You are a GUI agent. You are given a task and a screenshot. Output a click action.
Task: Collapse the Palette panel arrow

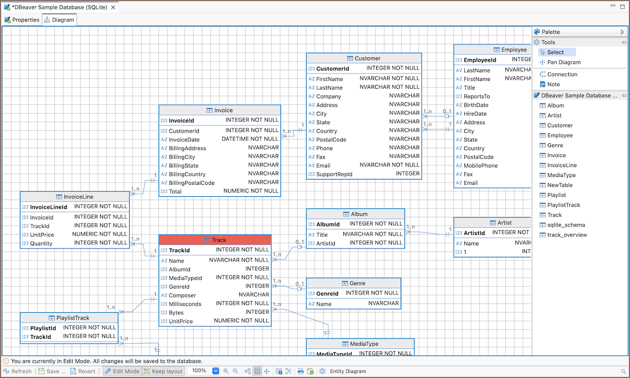(x=622, y=32)
